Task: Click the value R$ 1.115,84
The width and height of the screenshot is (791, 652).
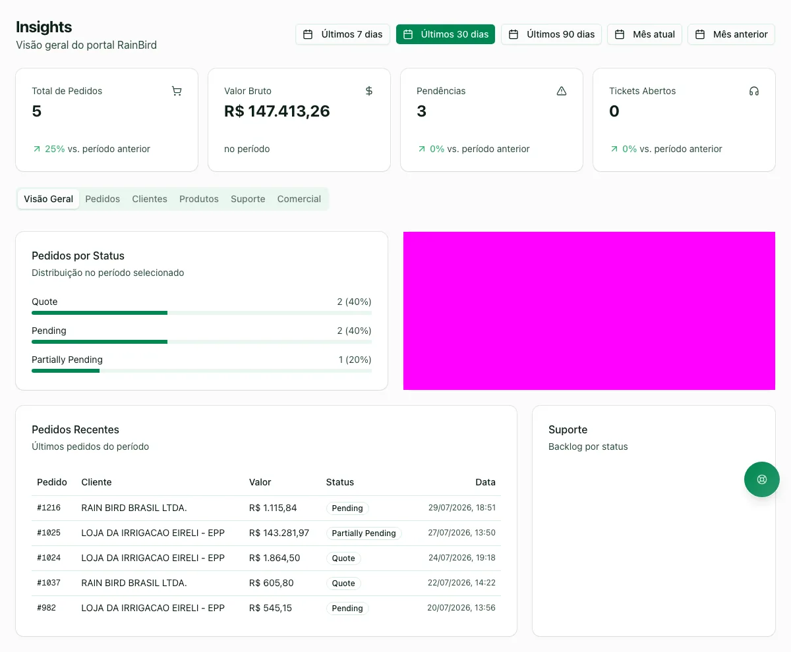Action: [273, 508]
